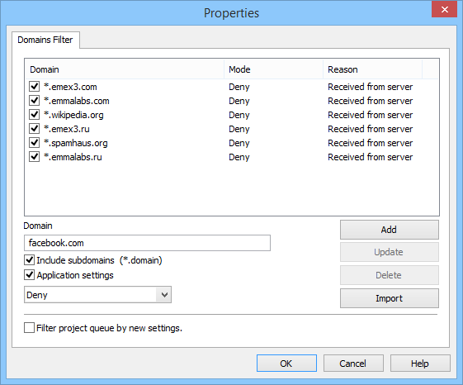Open the Deny mode dropdown
463x385 pixels.
click(x=97, y=294)
